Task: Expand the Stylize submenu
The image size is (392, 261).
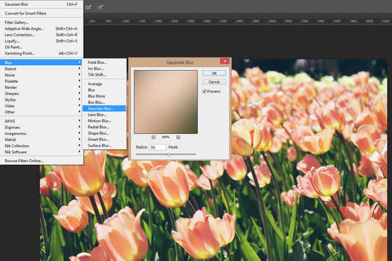Action: [x=41, y=100]
